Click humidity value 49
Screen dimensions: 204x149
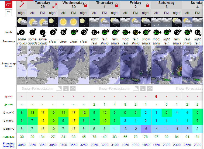pyautogui.click(x=105, y=137)
